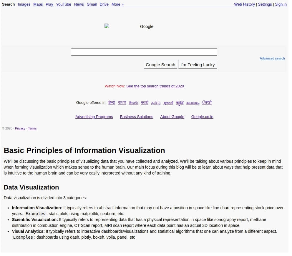The height and width of the screenshot is (256, 292).
Task: Switch Google to Bengali (বাংলা)
Action: pos(122,103)
